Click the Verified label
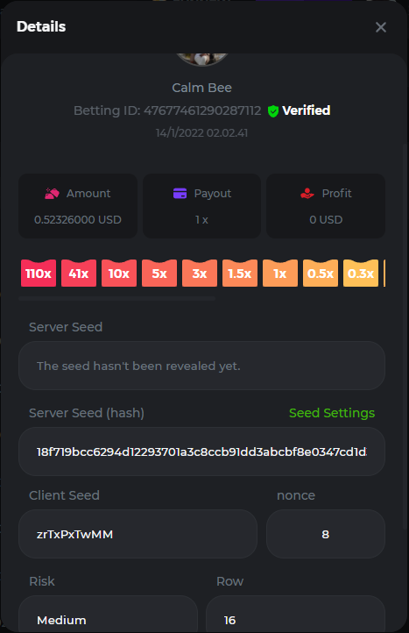 [307, 110]
